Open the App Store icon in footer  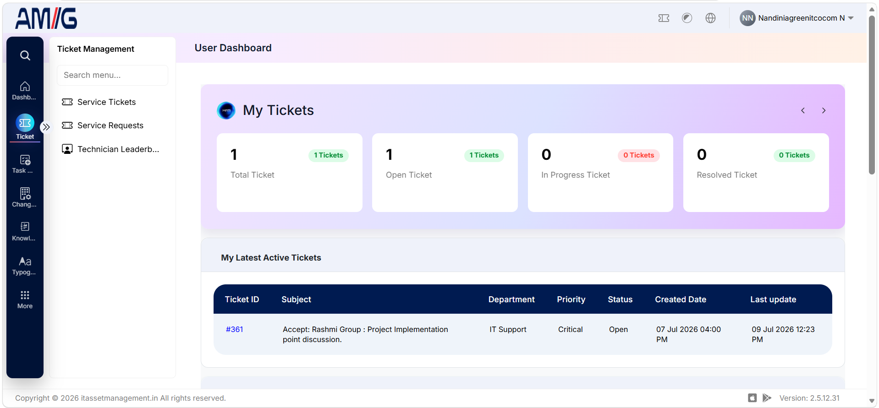tap(752, 398)
